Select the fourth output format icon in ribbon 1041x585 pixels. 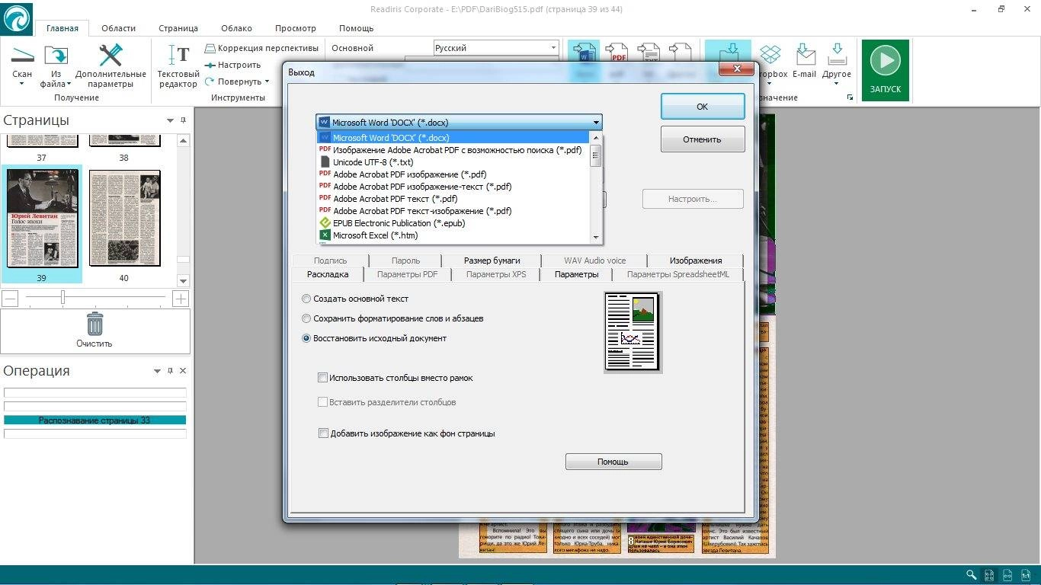click(680, 53)
